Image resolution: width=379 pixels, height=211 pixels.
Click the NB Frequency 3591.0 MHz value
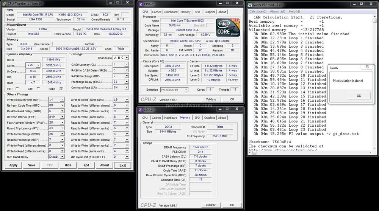coord(220,136)
